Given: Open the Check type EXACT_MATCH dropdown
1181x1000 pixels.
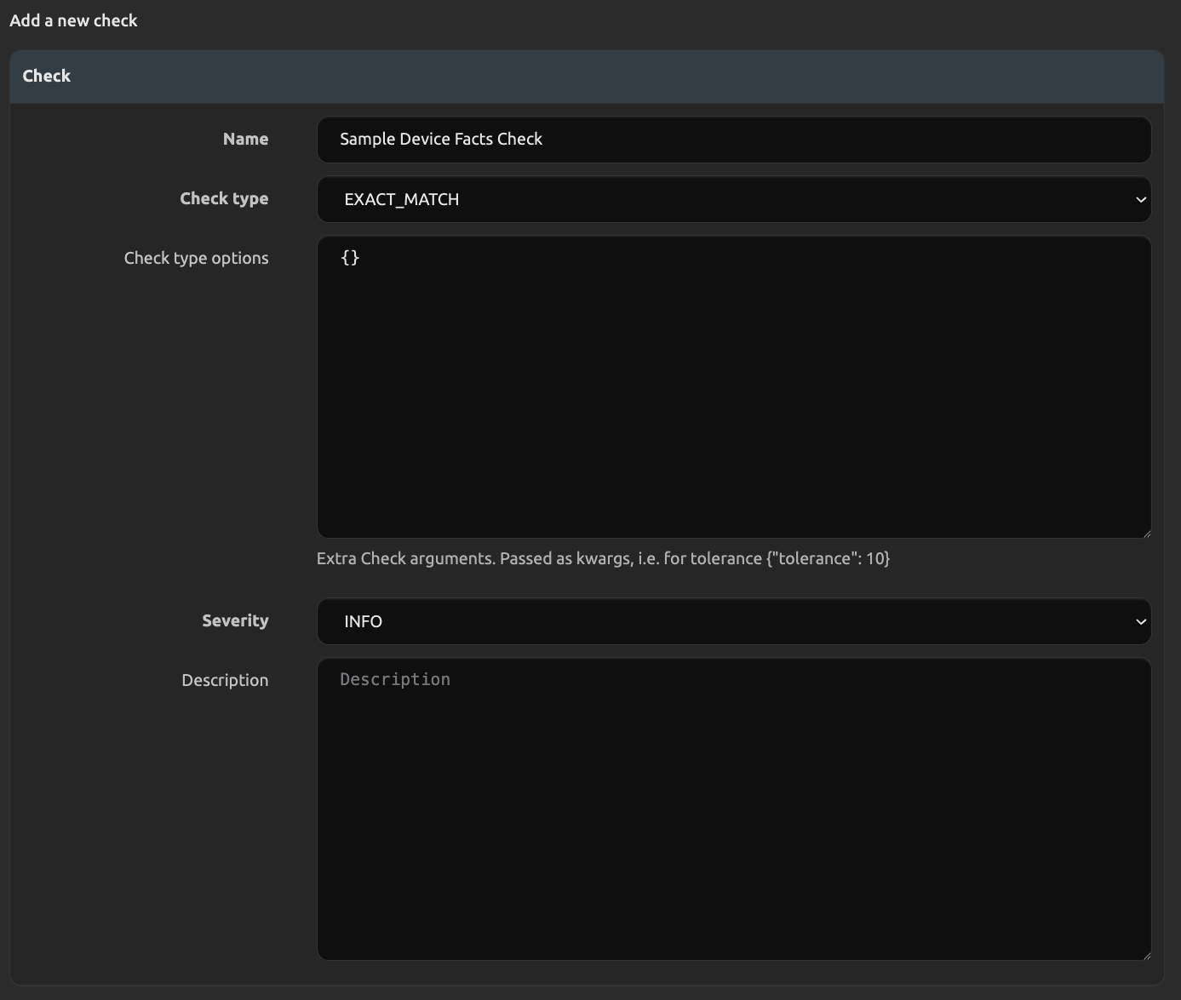Looking at the screenshot, I should (732, 199).
